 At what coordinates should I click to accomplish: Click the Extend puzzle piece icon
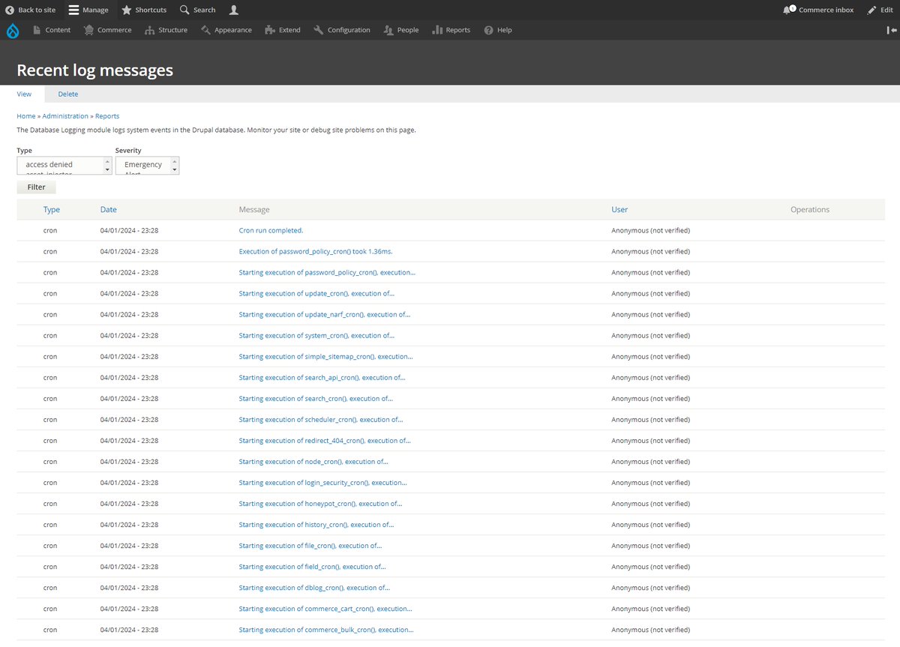[x=270, y=30]
